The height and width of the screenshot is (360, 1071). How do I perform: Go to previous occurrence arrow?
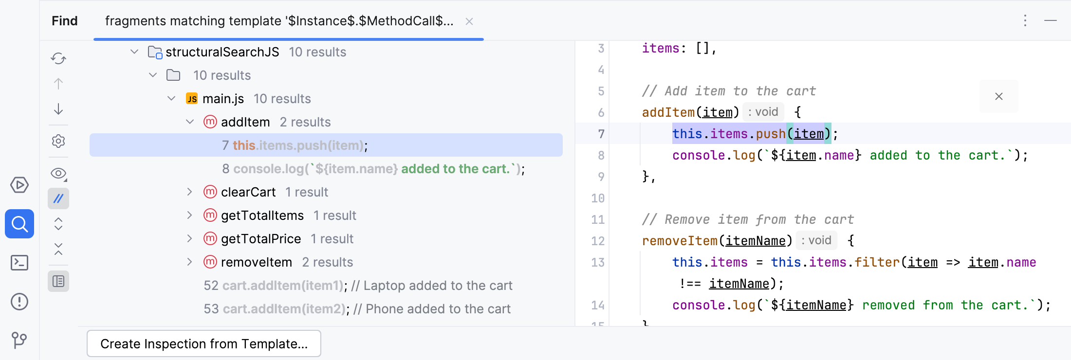pos(58,84)
